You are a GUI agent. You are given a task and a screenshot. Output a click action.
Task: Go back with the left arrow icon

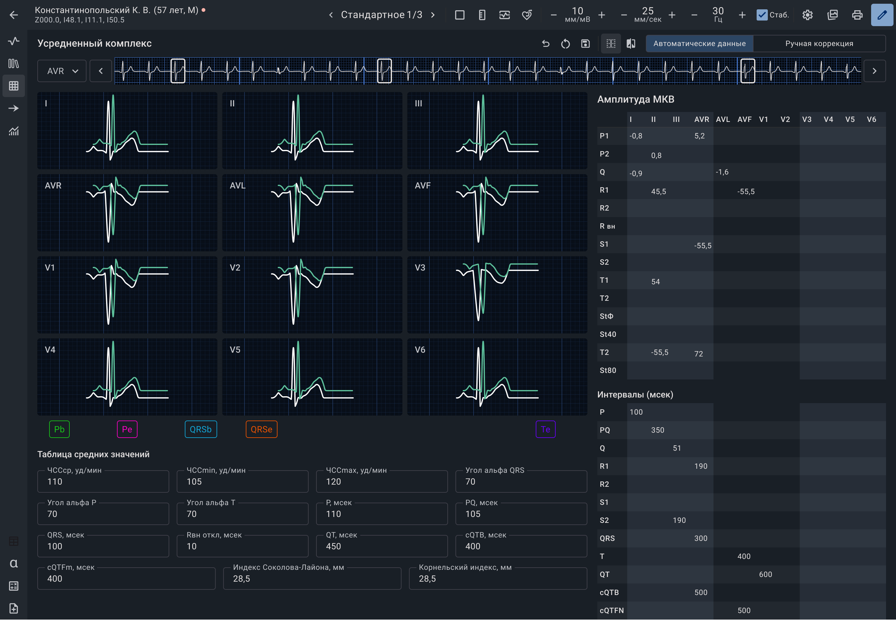coord(14,15)
